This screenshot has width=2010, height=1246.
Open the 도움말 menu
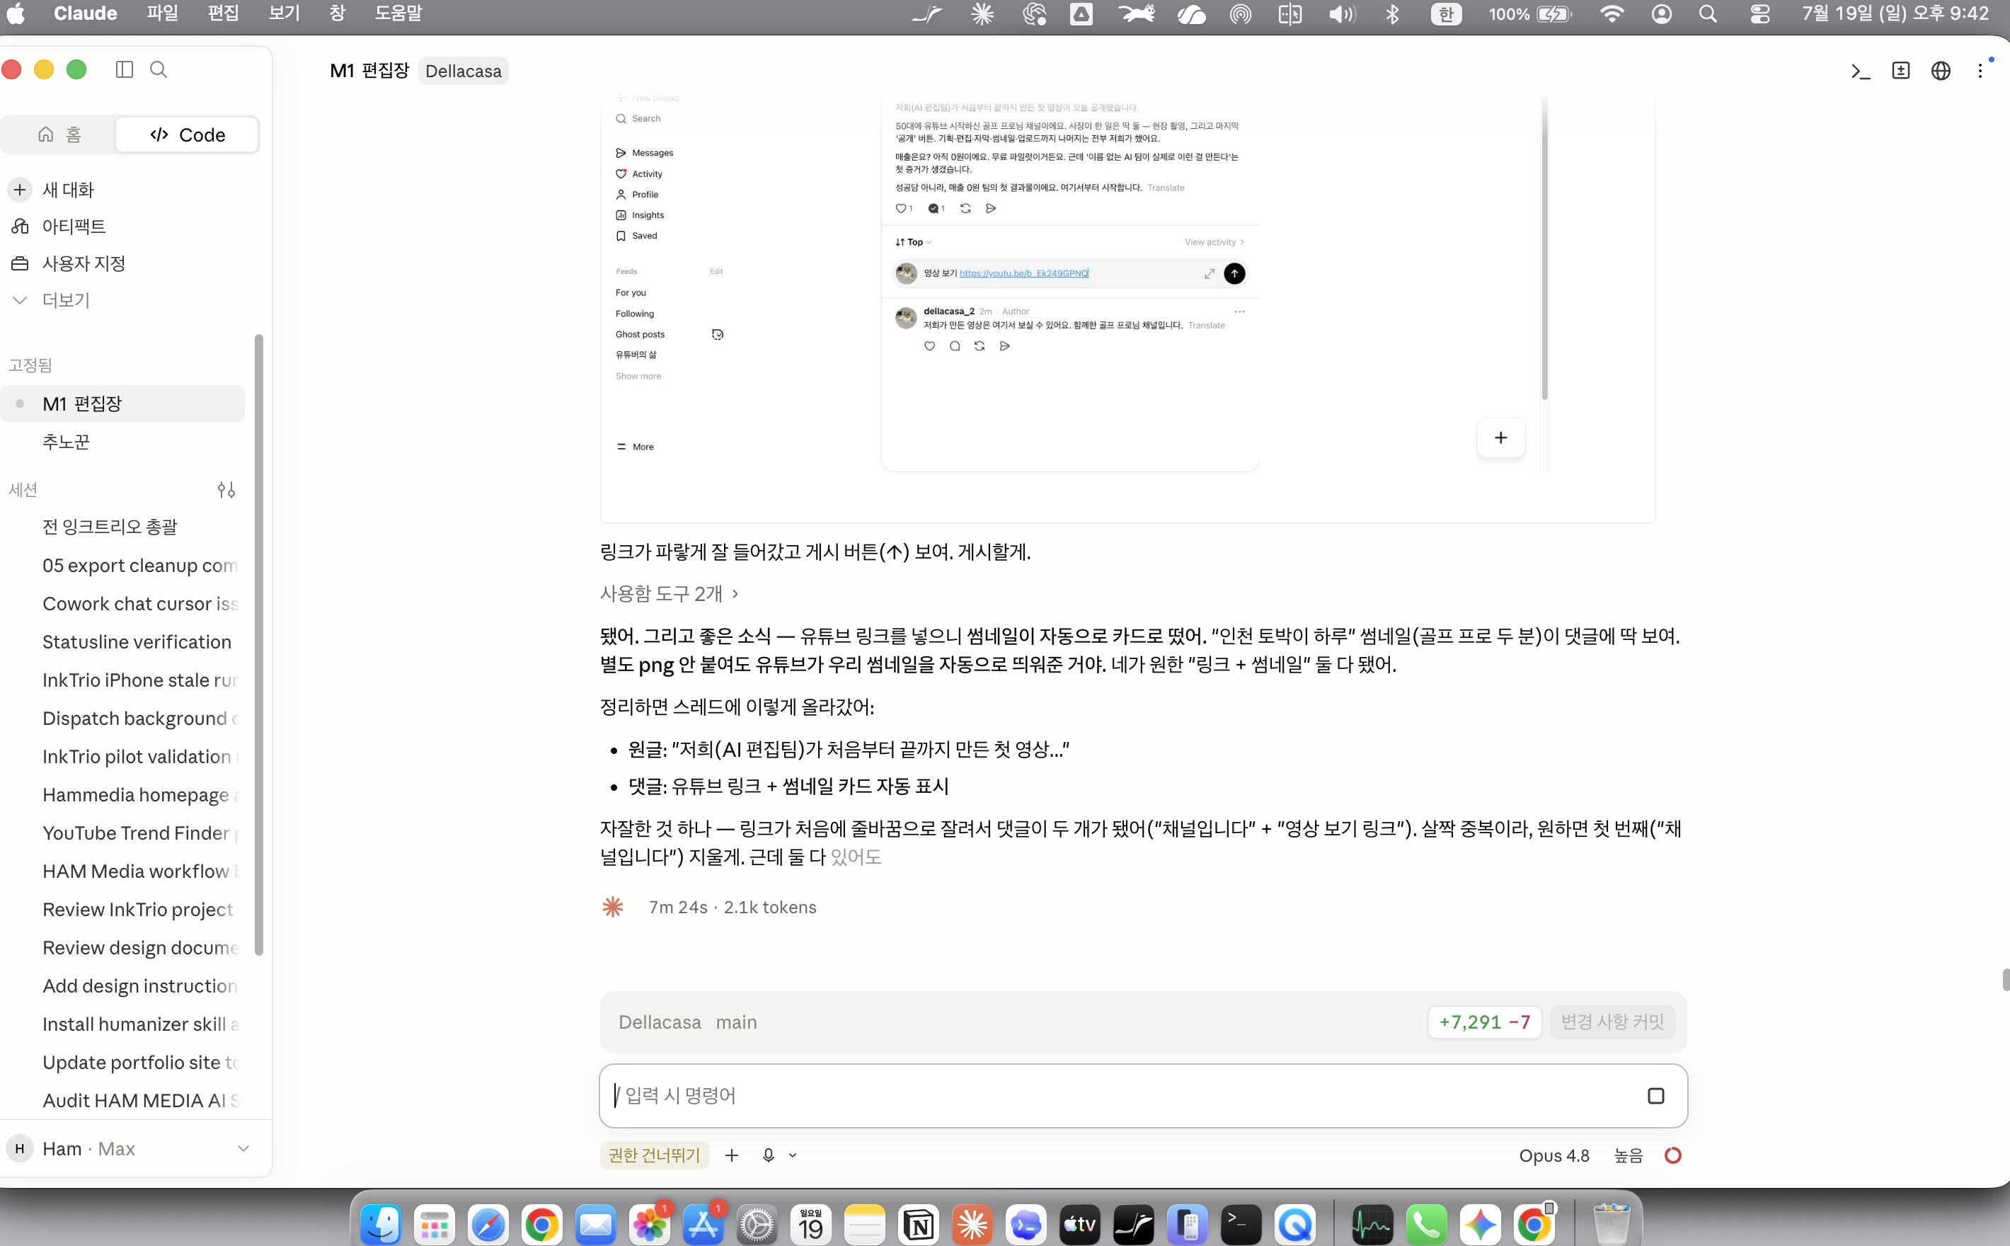(x=398, y=13)
